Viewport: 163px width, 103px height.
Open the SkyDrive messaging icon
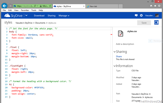[x=136, y=15]
